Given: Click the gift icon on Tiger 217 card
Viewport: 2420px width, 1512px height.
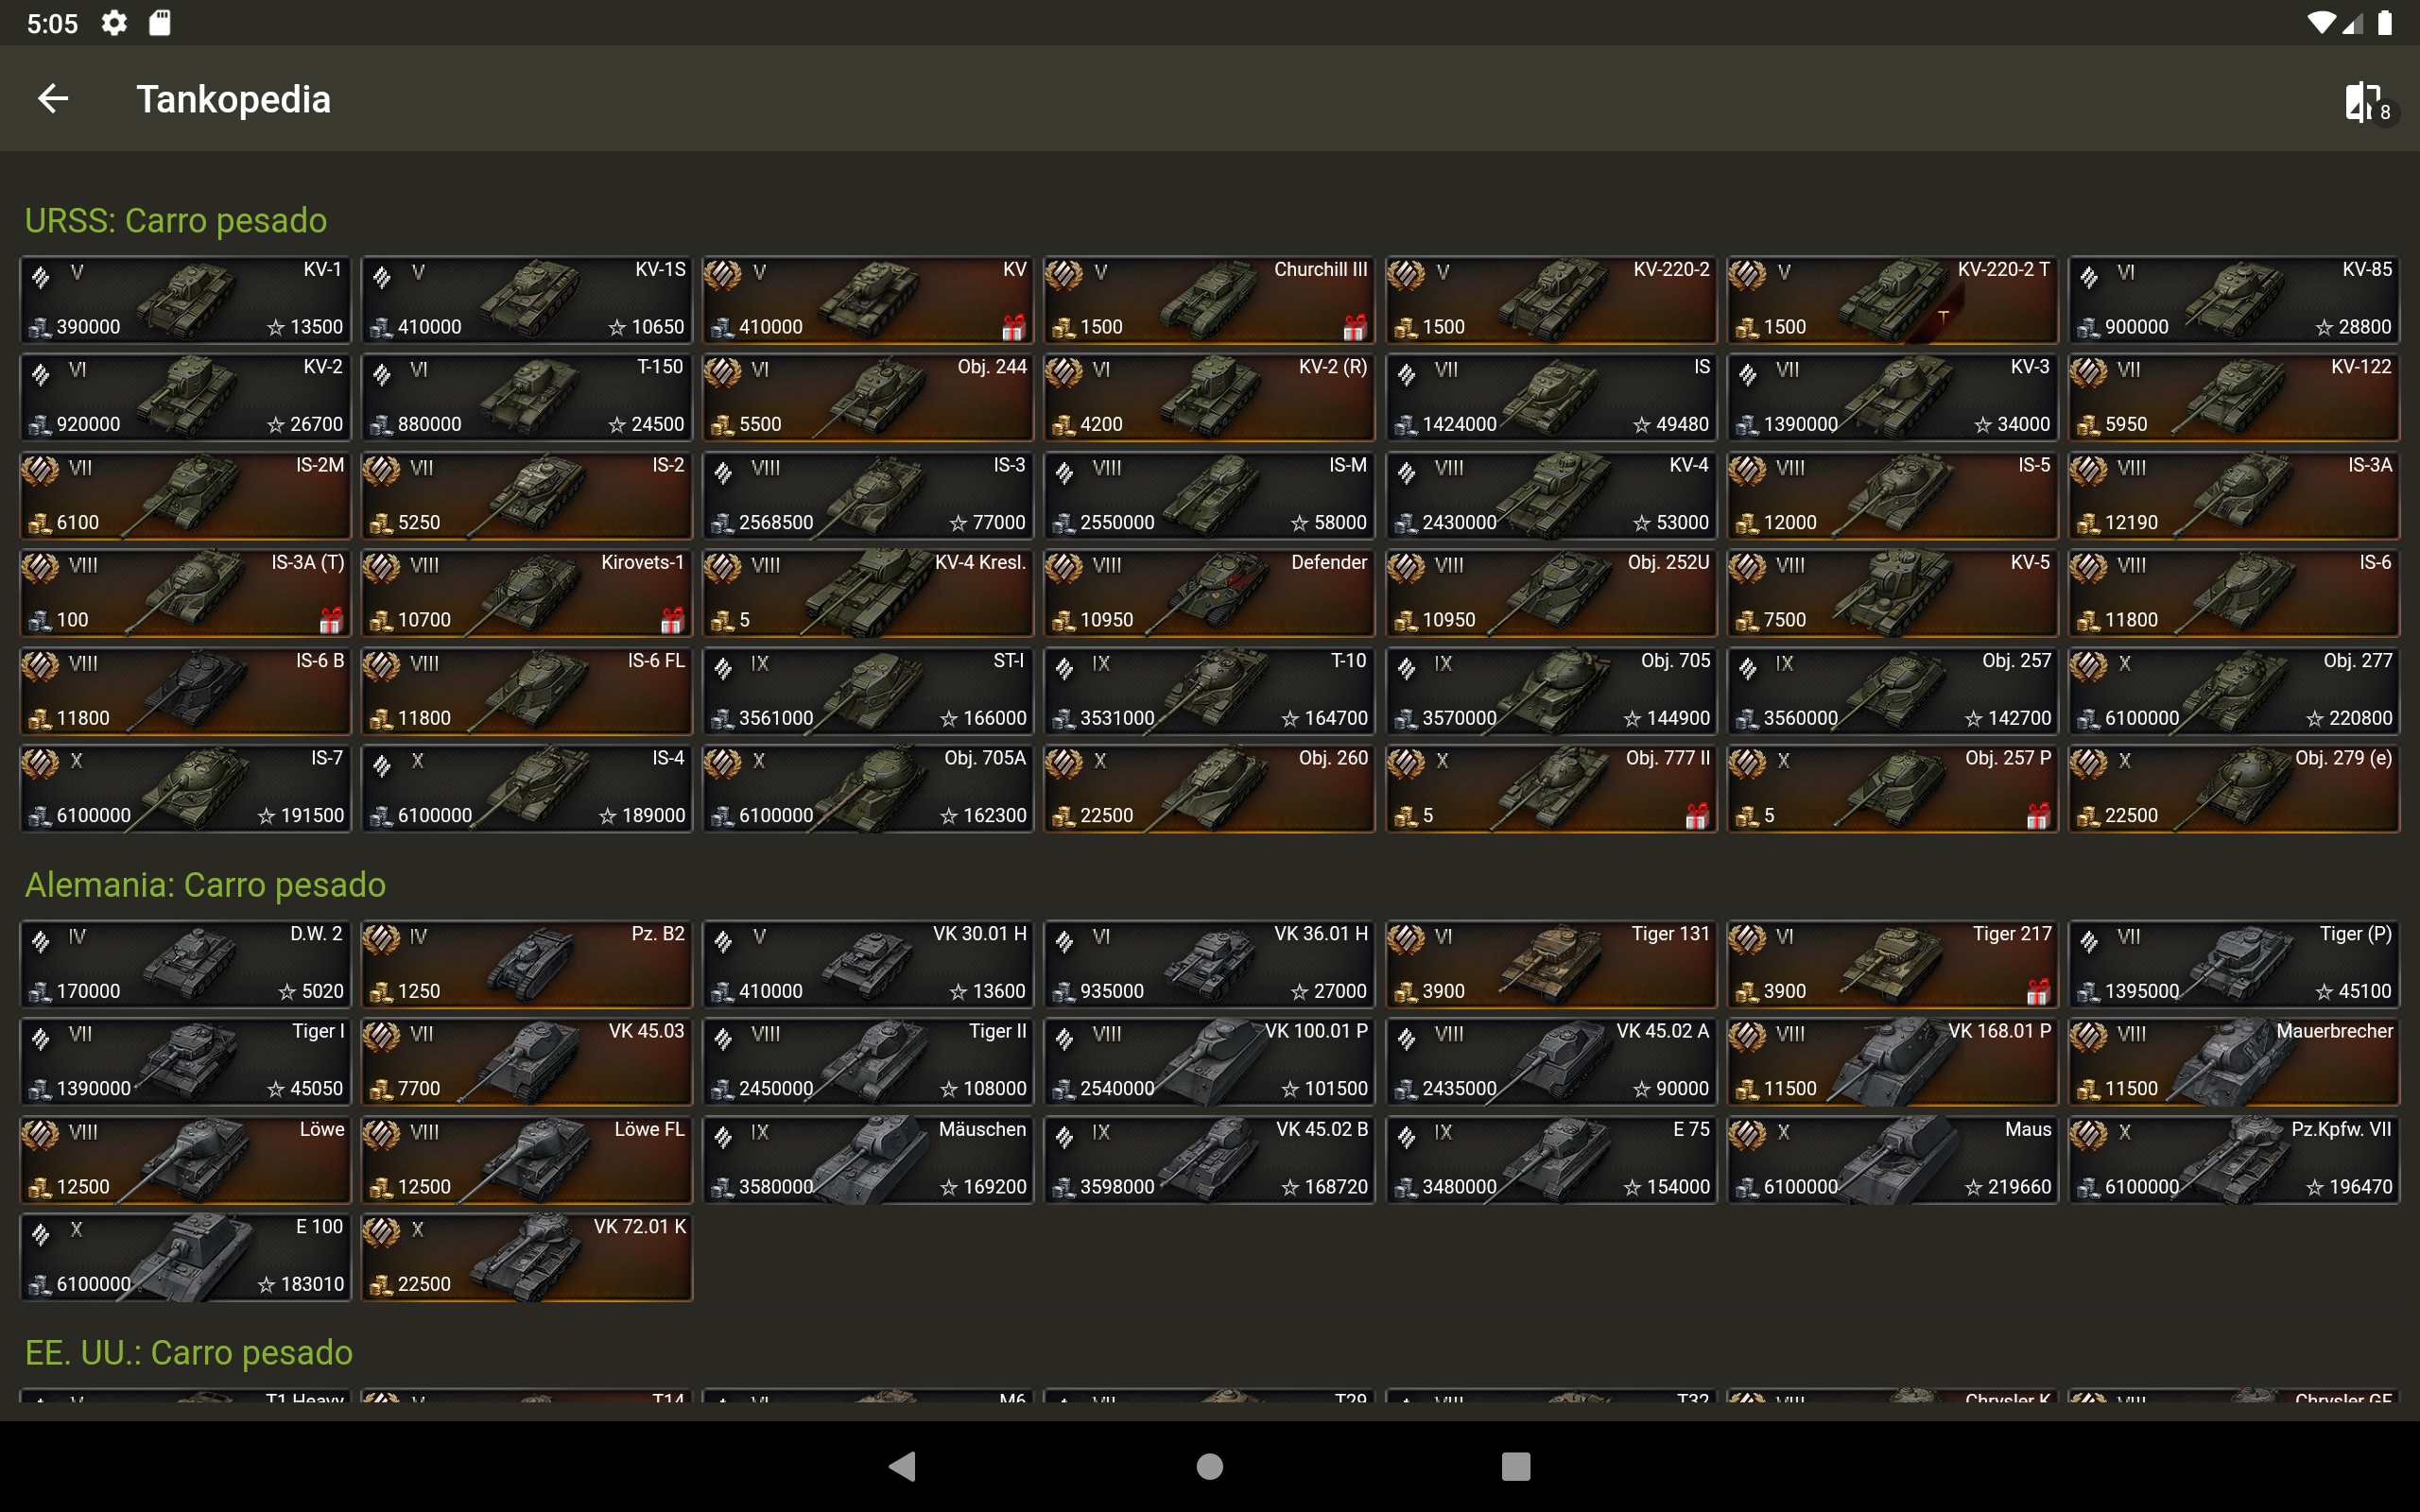Looking at the screenshot, I should pyautogui.click(x=2038, y=991).
